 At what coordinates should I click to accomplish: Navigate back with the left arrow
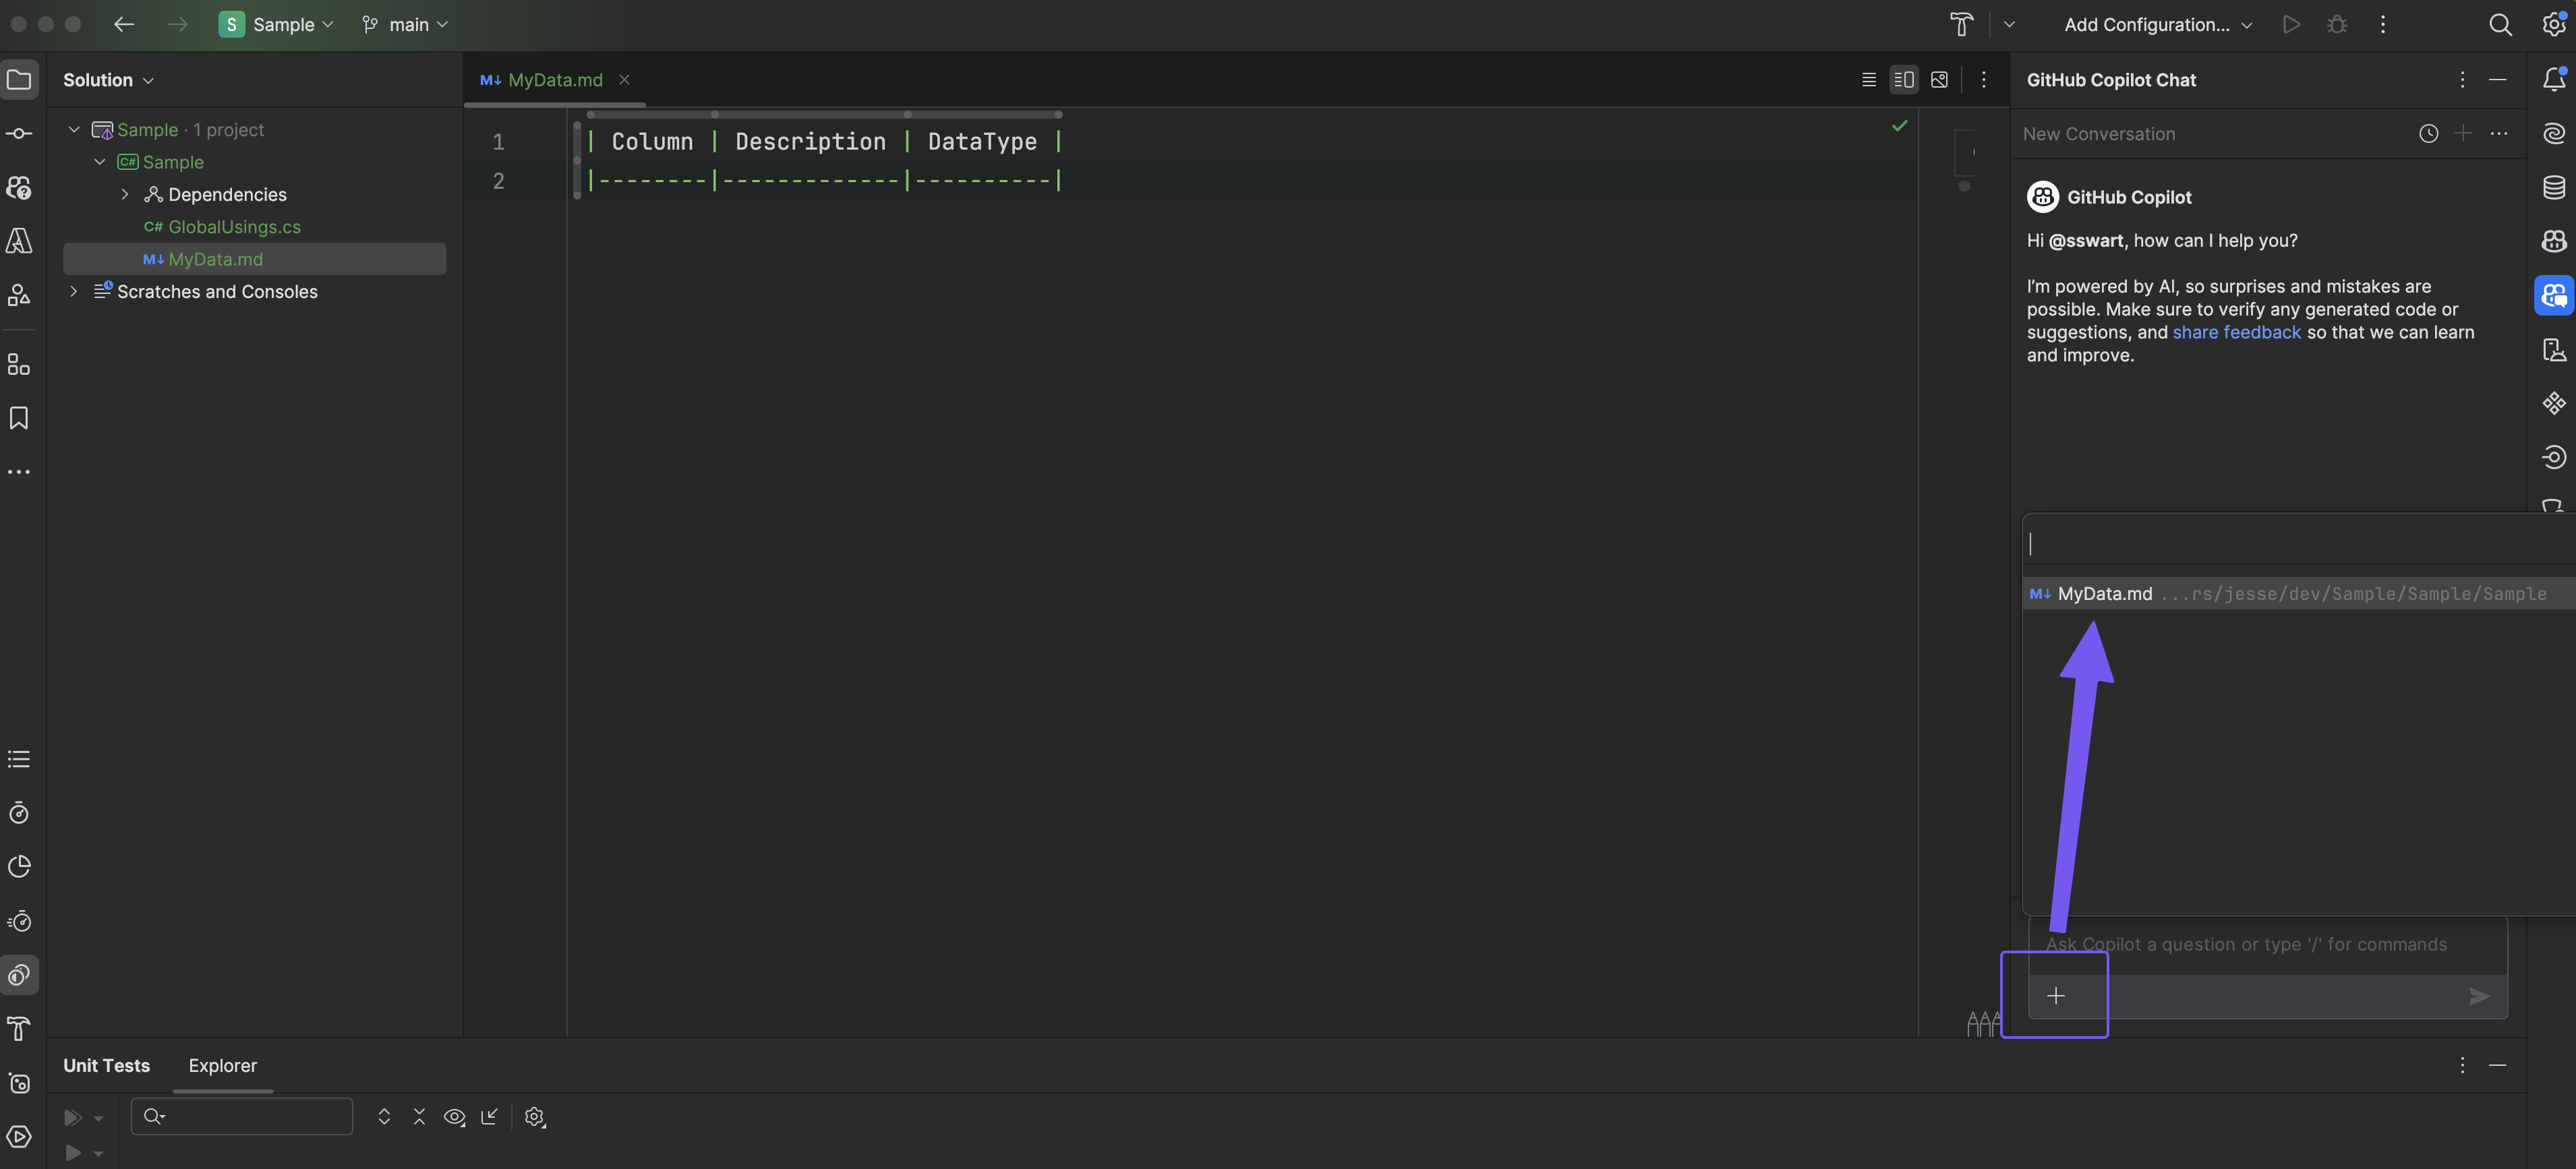click(124, 25)
